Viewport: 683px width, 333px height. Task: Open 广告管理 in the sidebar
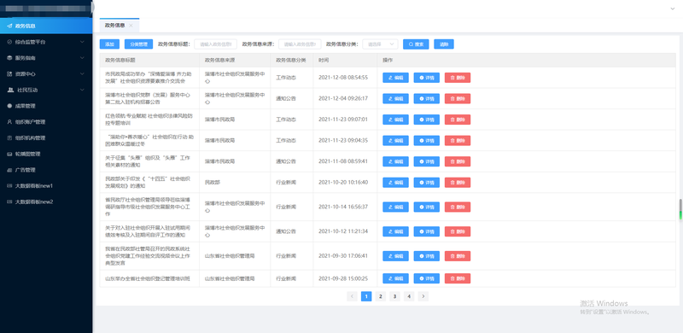(x=46, y=170)
